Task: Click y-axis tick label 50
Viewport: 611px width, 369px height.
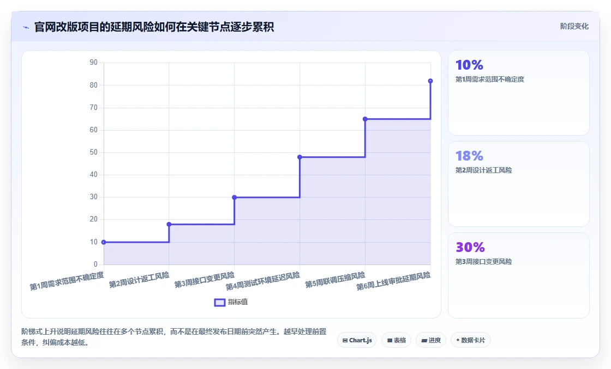Action: [x=93, y=152]
